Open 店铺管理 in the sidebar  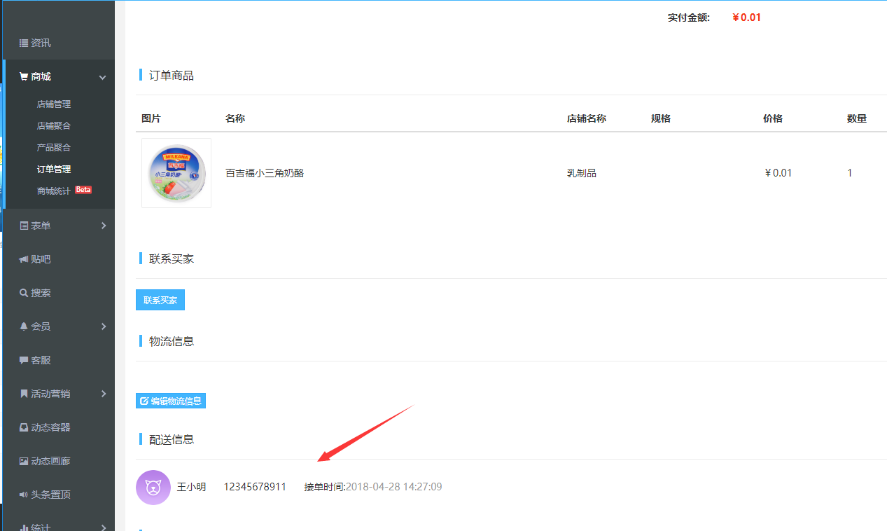point(54,104)
